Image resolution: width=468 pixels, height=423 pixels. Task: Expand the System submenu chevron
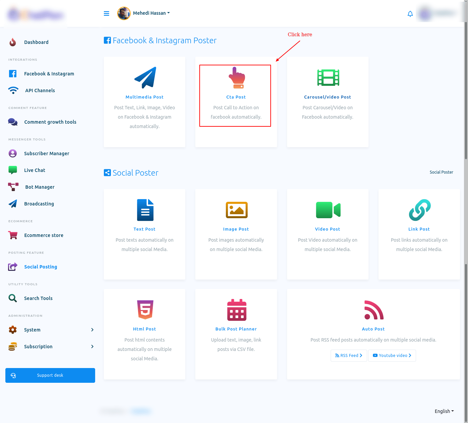click(92, 330)
